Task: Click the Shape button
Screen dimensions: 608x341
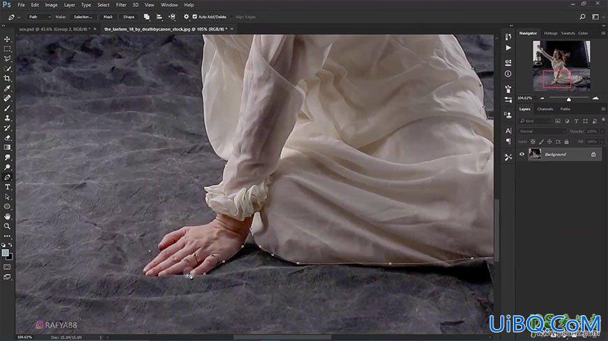Action: [129, 17]
